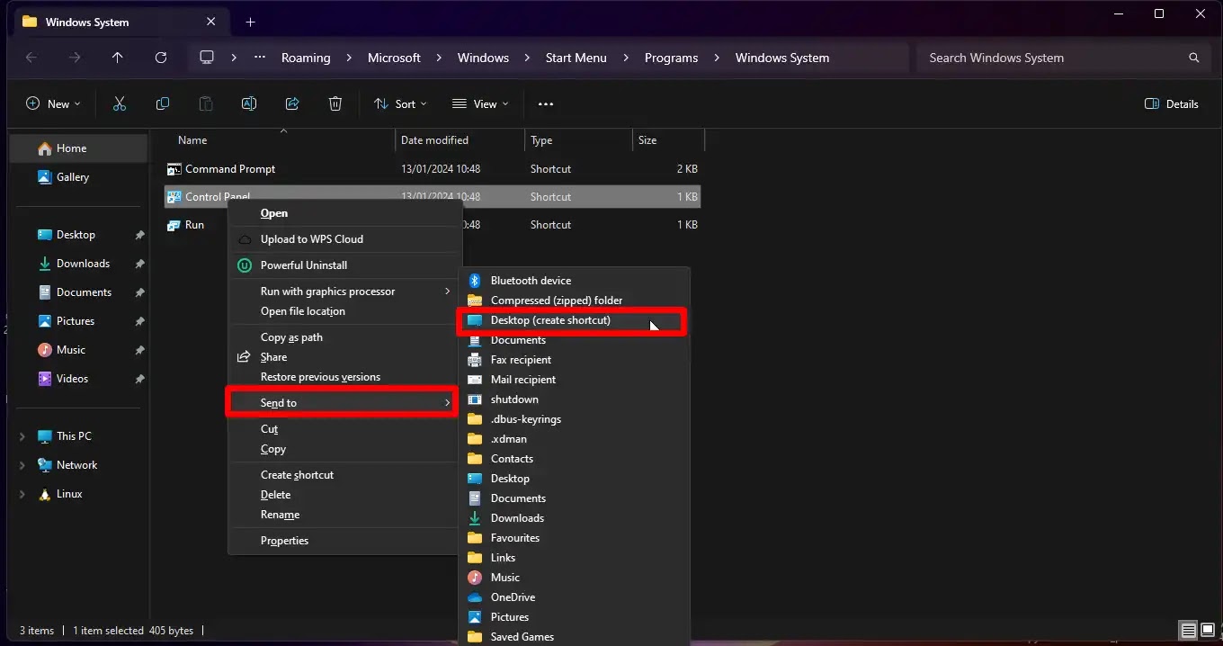Click Microsoft in breadcrumb path
This screenshot has width=1223, height=646.
click(394, 58)
